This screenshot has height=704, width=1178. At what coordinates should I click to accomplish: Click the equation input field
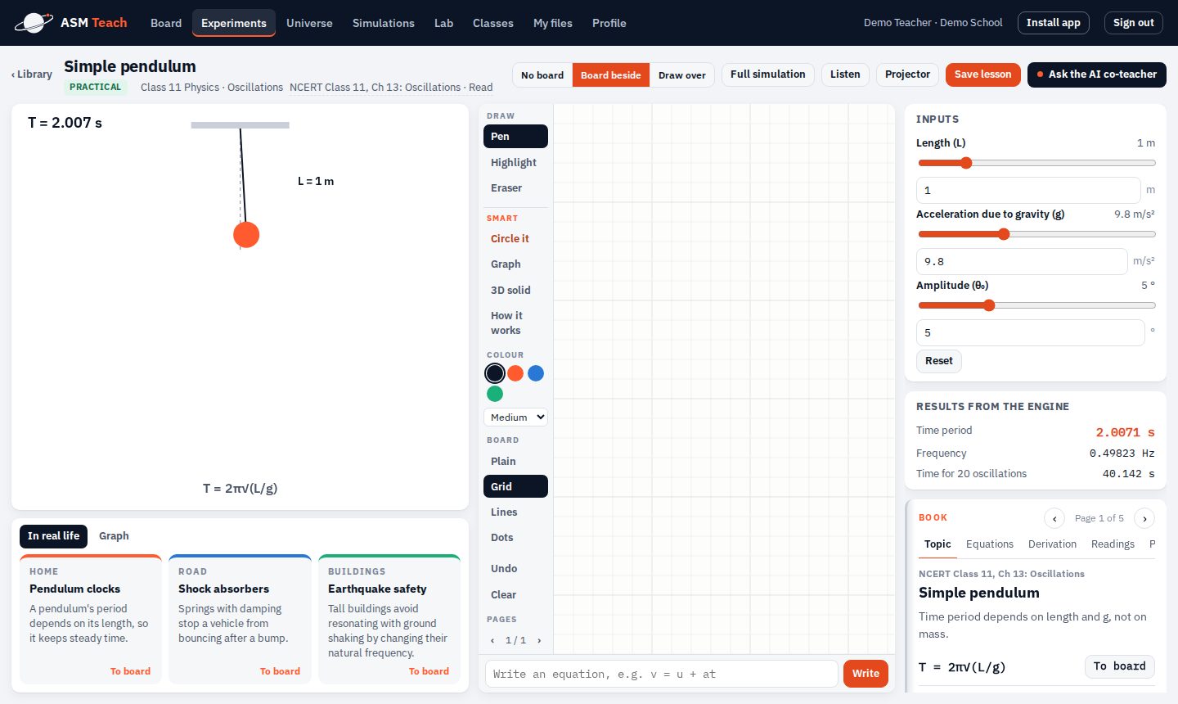pyautogui.click(x=662, y=674)
